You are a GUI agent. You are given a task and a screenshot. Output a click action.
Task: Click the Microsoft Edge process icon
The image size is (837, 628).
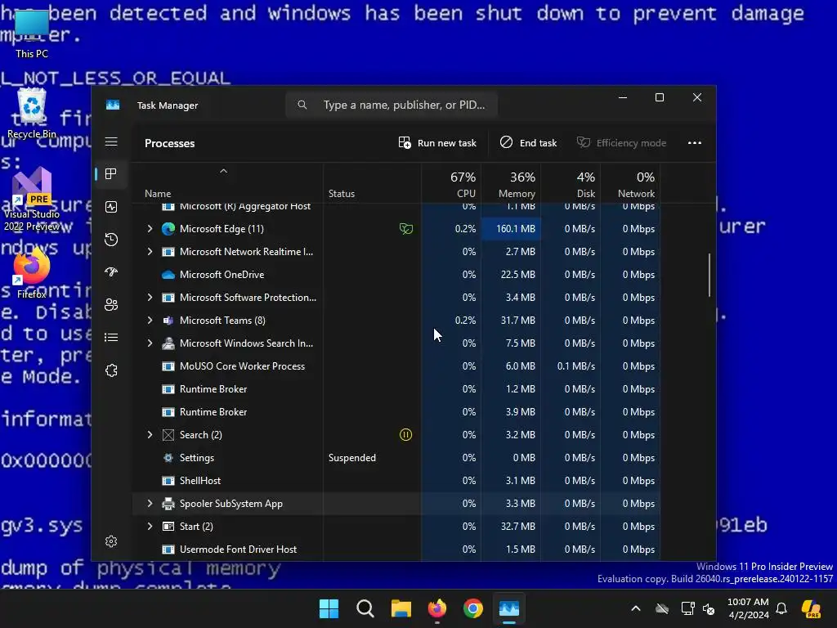(x=168, y=229)
